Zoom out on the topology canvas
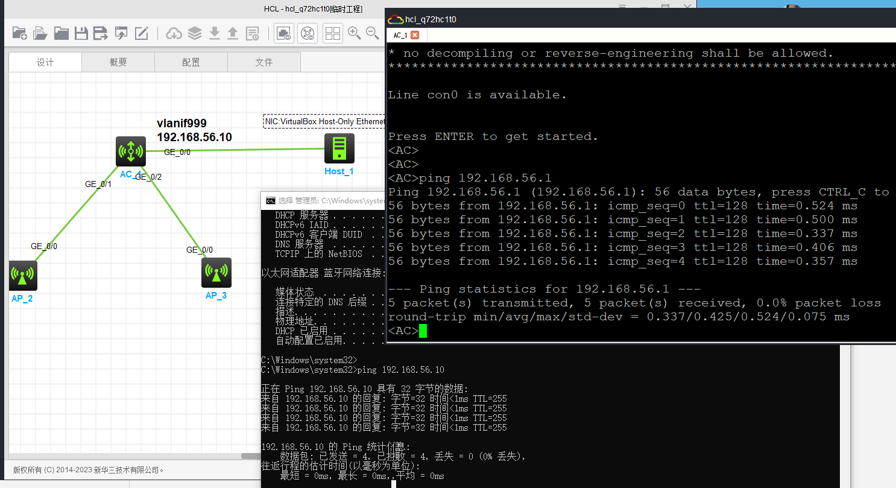896x488 pixels. tap(373, 33)
